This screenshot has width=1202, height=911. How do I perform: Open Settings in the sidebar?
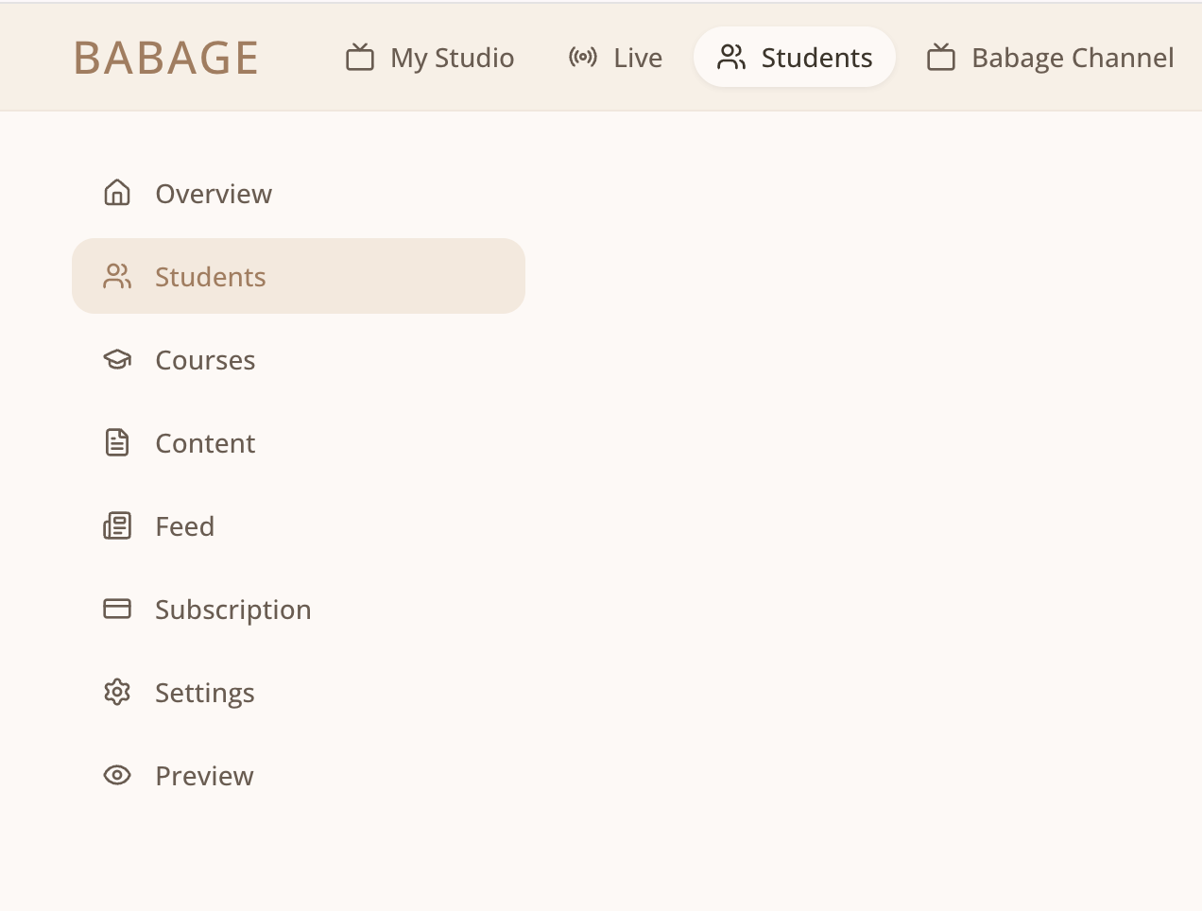click(x=299, y=692)
